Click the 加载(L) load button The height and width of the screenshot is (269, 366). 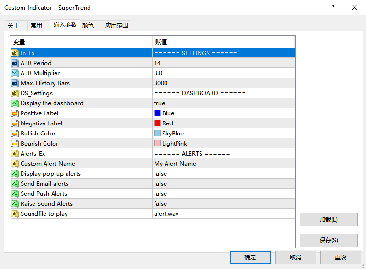click(x=329, y=220)
